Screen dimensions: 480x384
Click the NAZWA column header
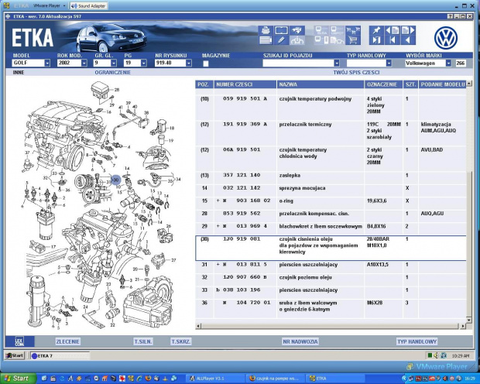(x=321, y=84)
